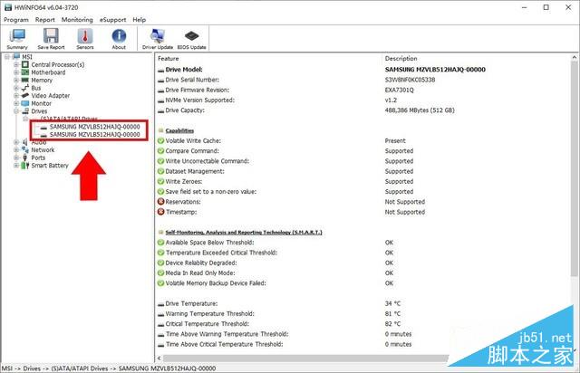The image size is (580, 373).
Task: Select the Monitor tree node
Action: (41, 103)
